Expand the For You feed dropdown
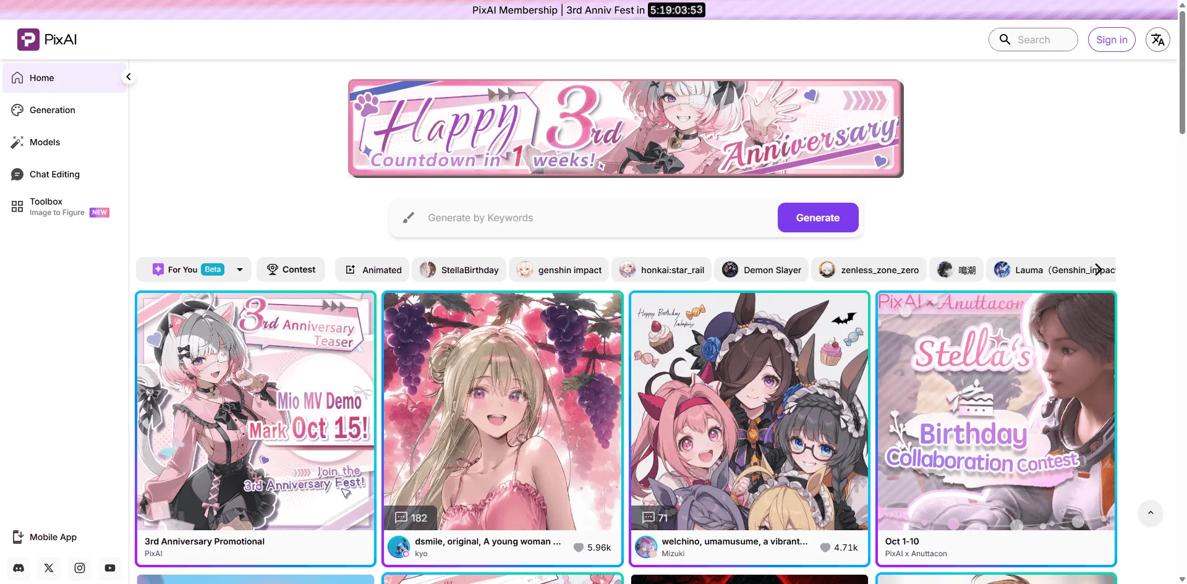 (240, 270)
